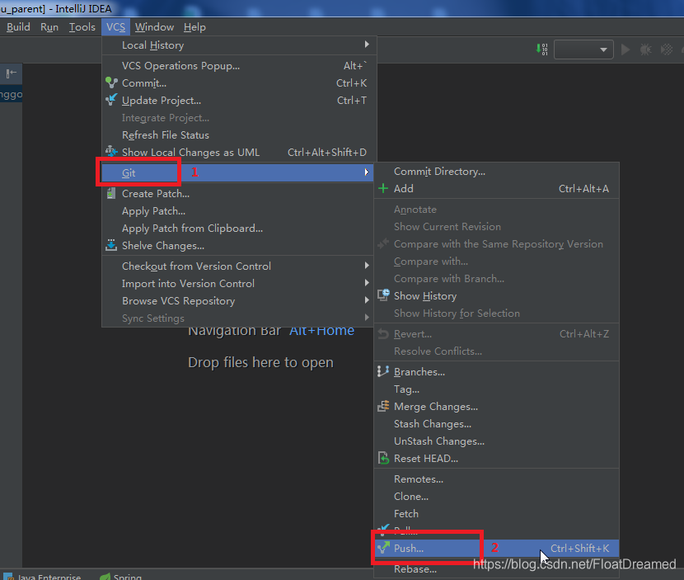Select Shelve Changes...

237,246
